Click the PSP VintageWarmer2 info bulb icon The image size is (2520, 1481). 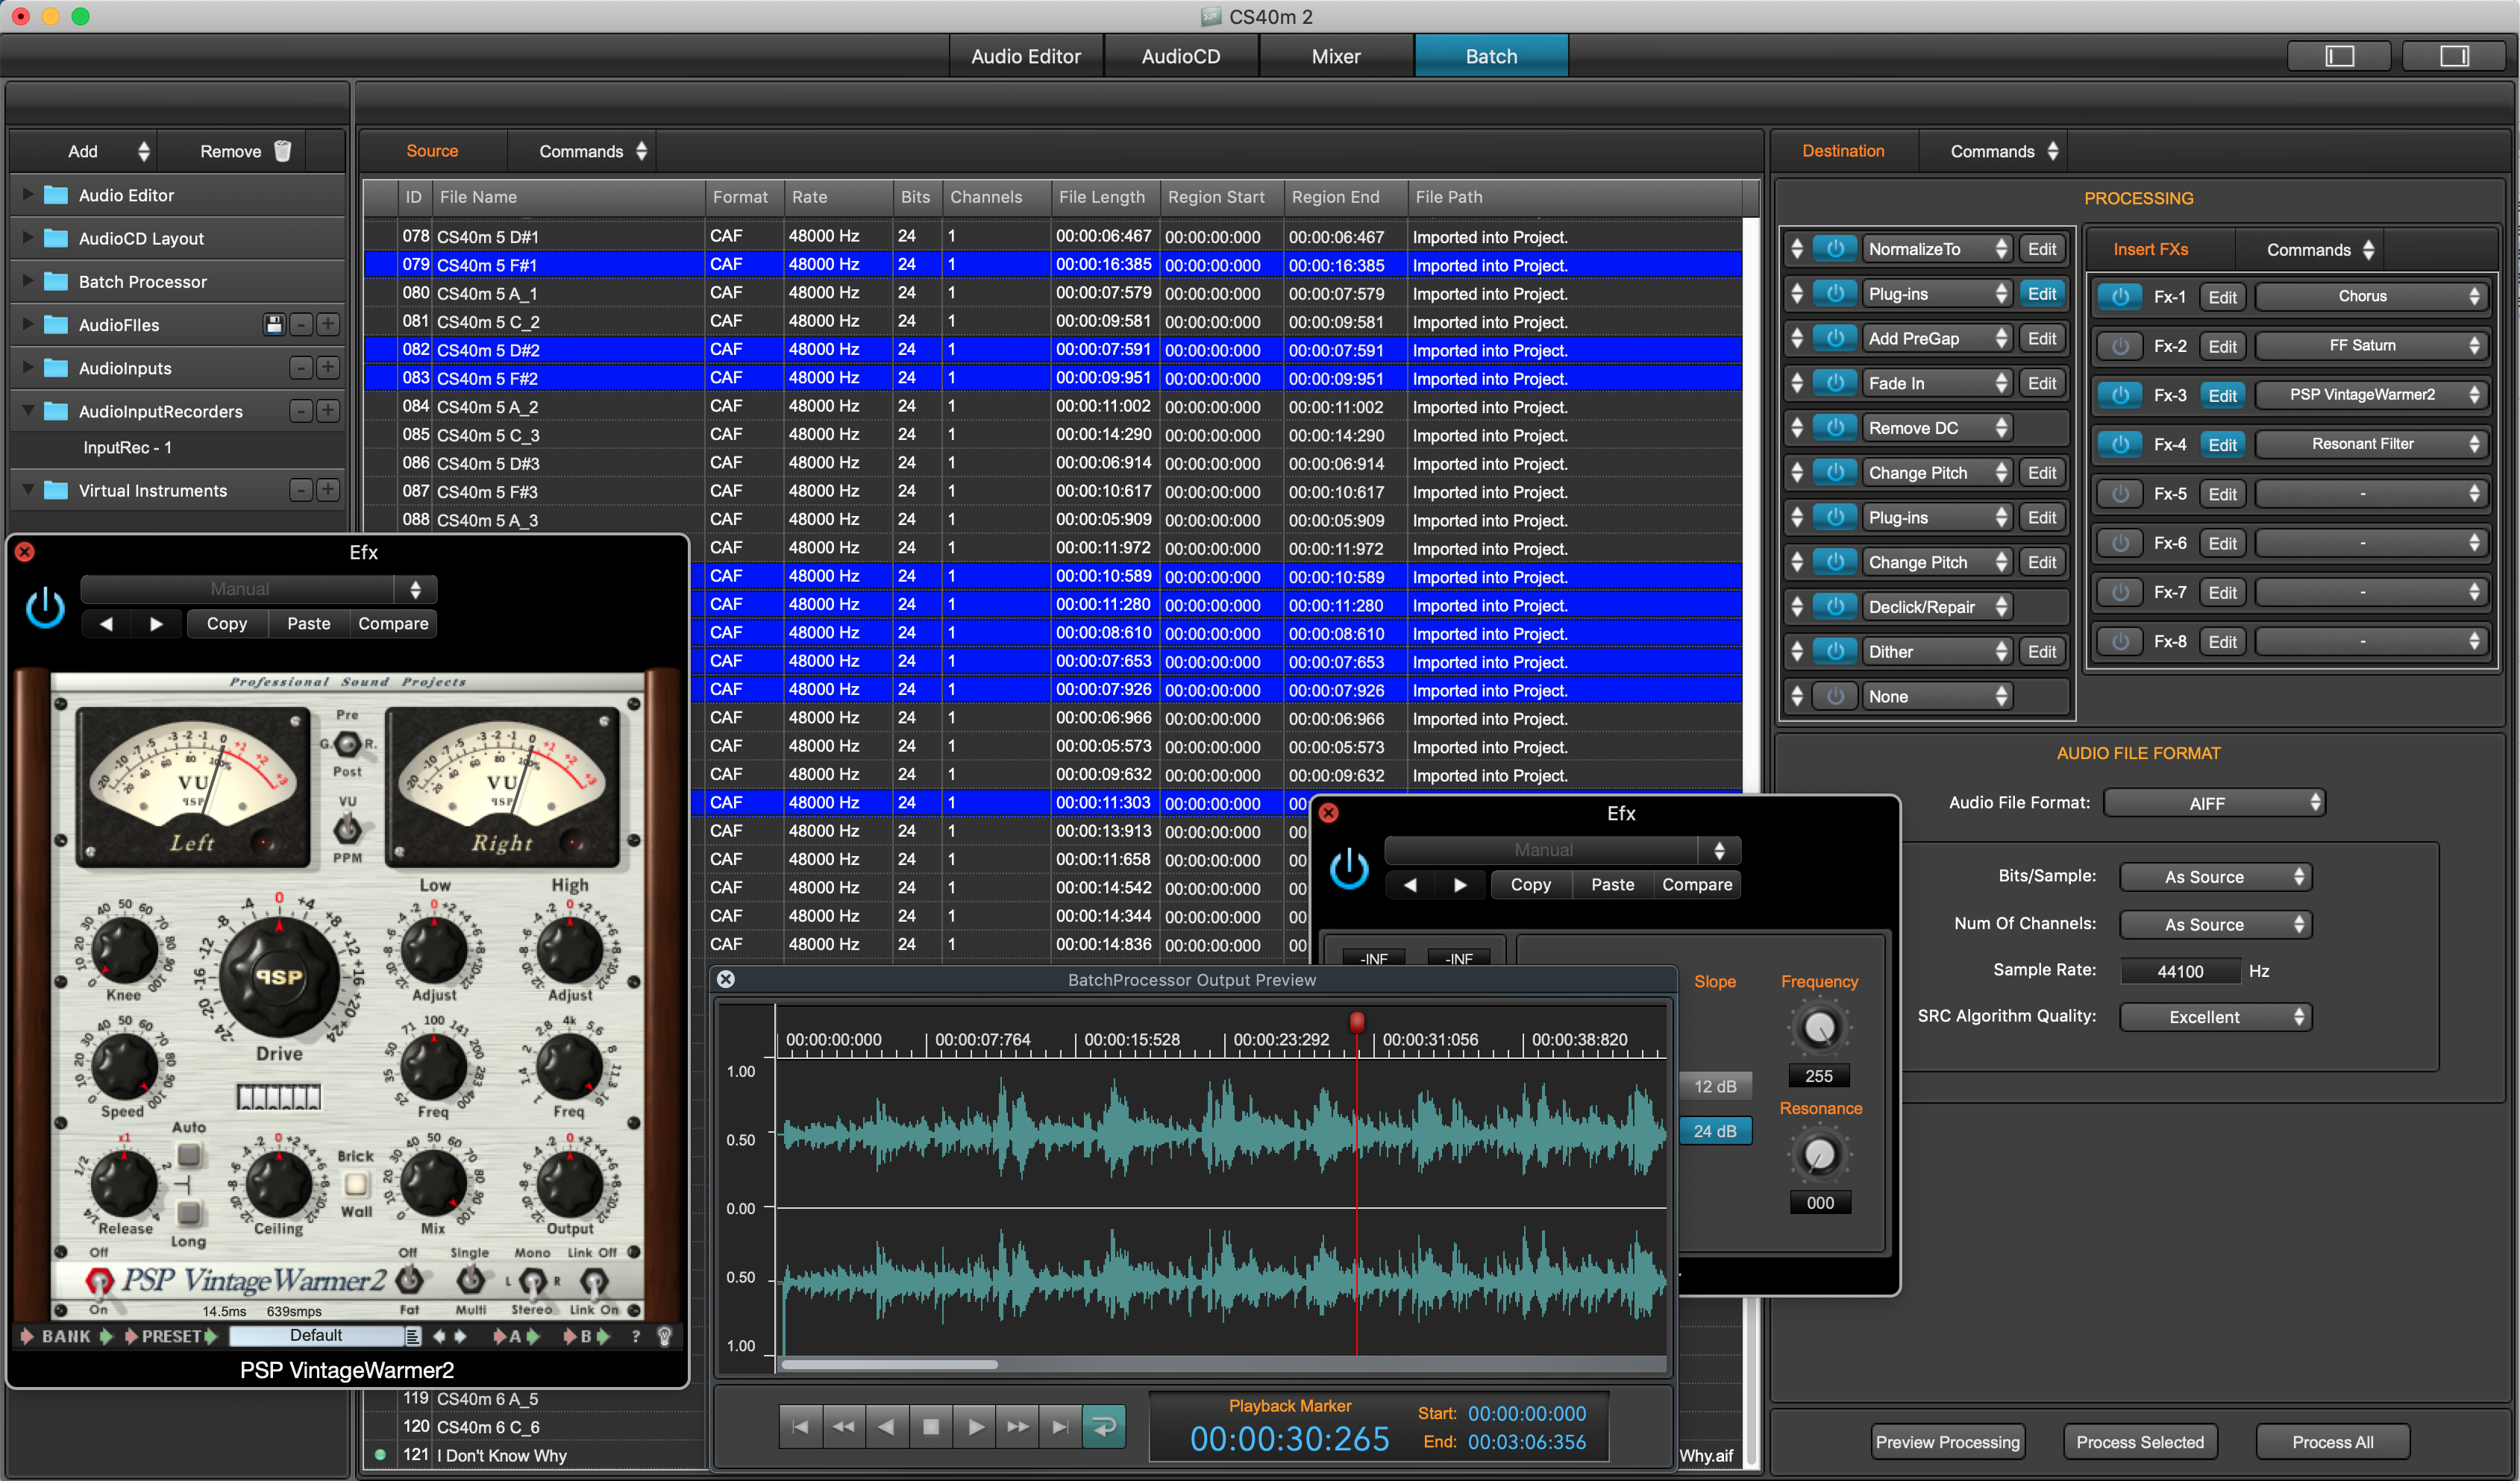pyautogui.click(x=663, y=1336)
